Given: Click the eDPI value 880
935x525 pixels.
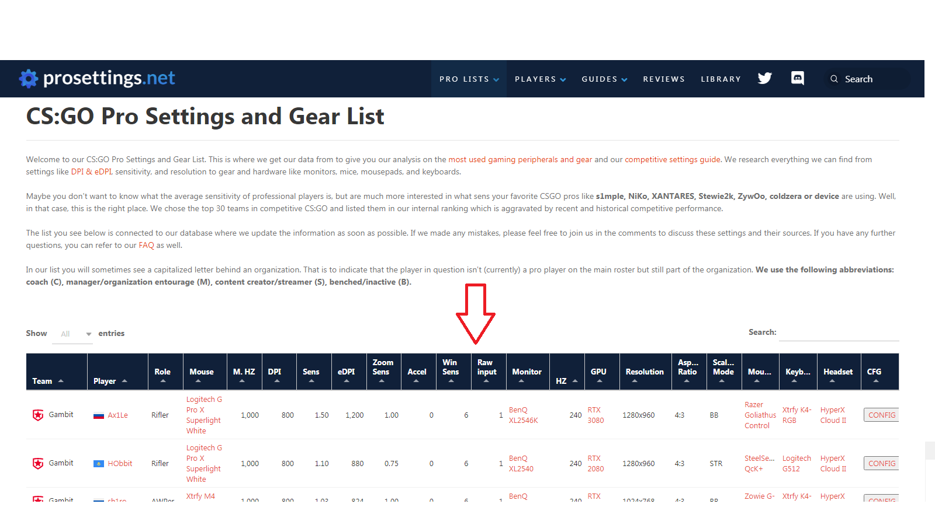Looking at the screenshot, I should pos(357,464).
